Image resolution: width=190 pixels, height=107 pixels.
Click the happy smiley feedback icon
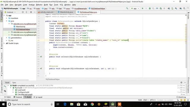tap(181, 100)
